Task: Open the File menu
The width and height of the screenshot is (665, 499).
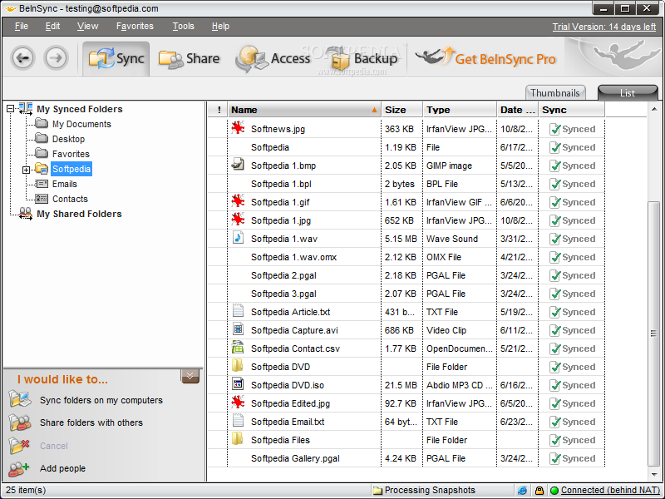Action: 22,26
